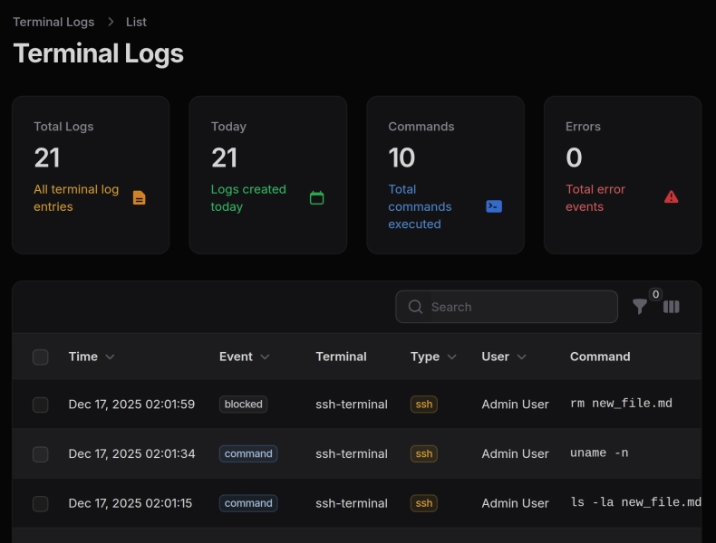Sort by Event column chevron
This screenshot has width=716, height=543.
coord(265,357)
